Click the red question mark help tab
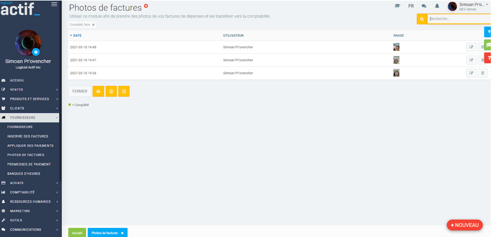The image size is (492, 237). click(x=488, y=57)
